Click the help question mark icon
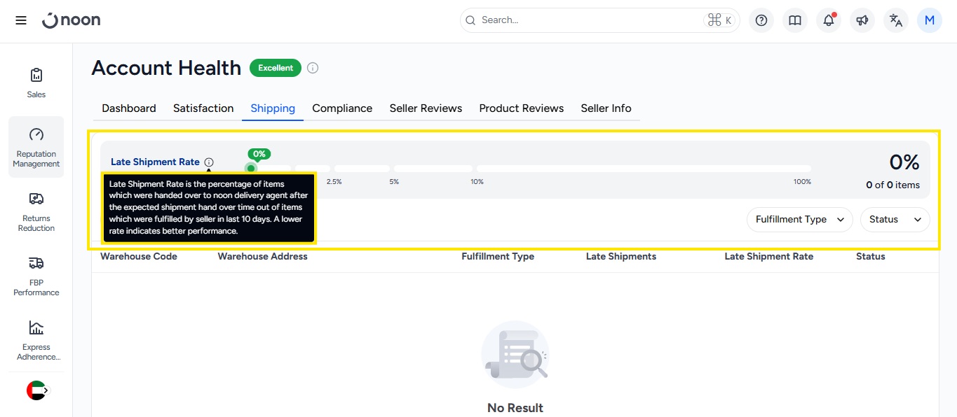Viewport: 957px width, 417px height. point(761,20)
